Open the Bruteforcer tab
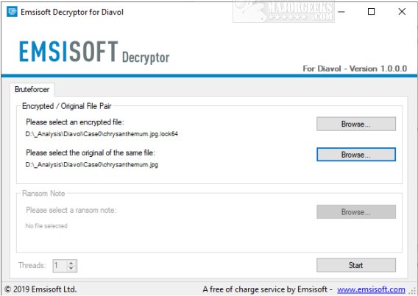 [32, 89]
